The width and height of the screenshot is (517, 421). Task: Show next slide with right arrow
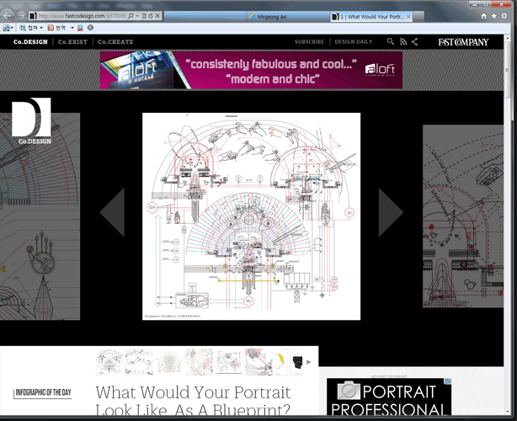391,212
